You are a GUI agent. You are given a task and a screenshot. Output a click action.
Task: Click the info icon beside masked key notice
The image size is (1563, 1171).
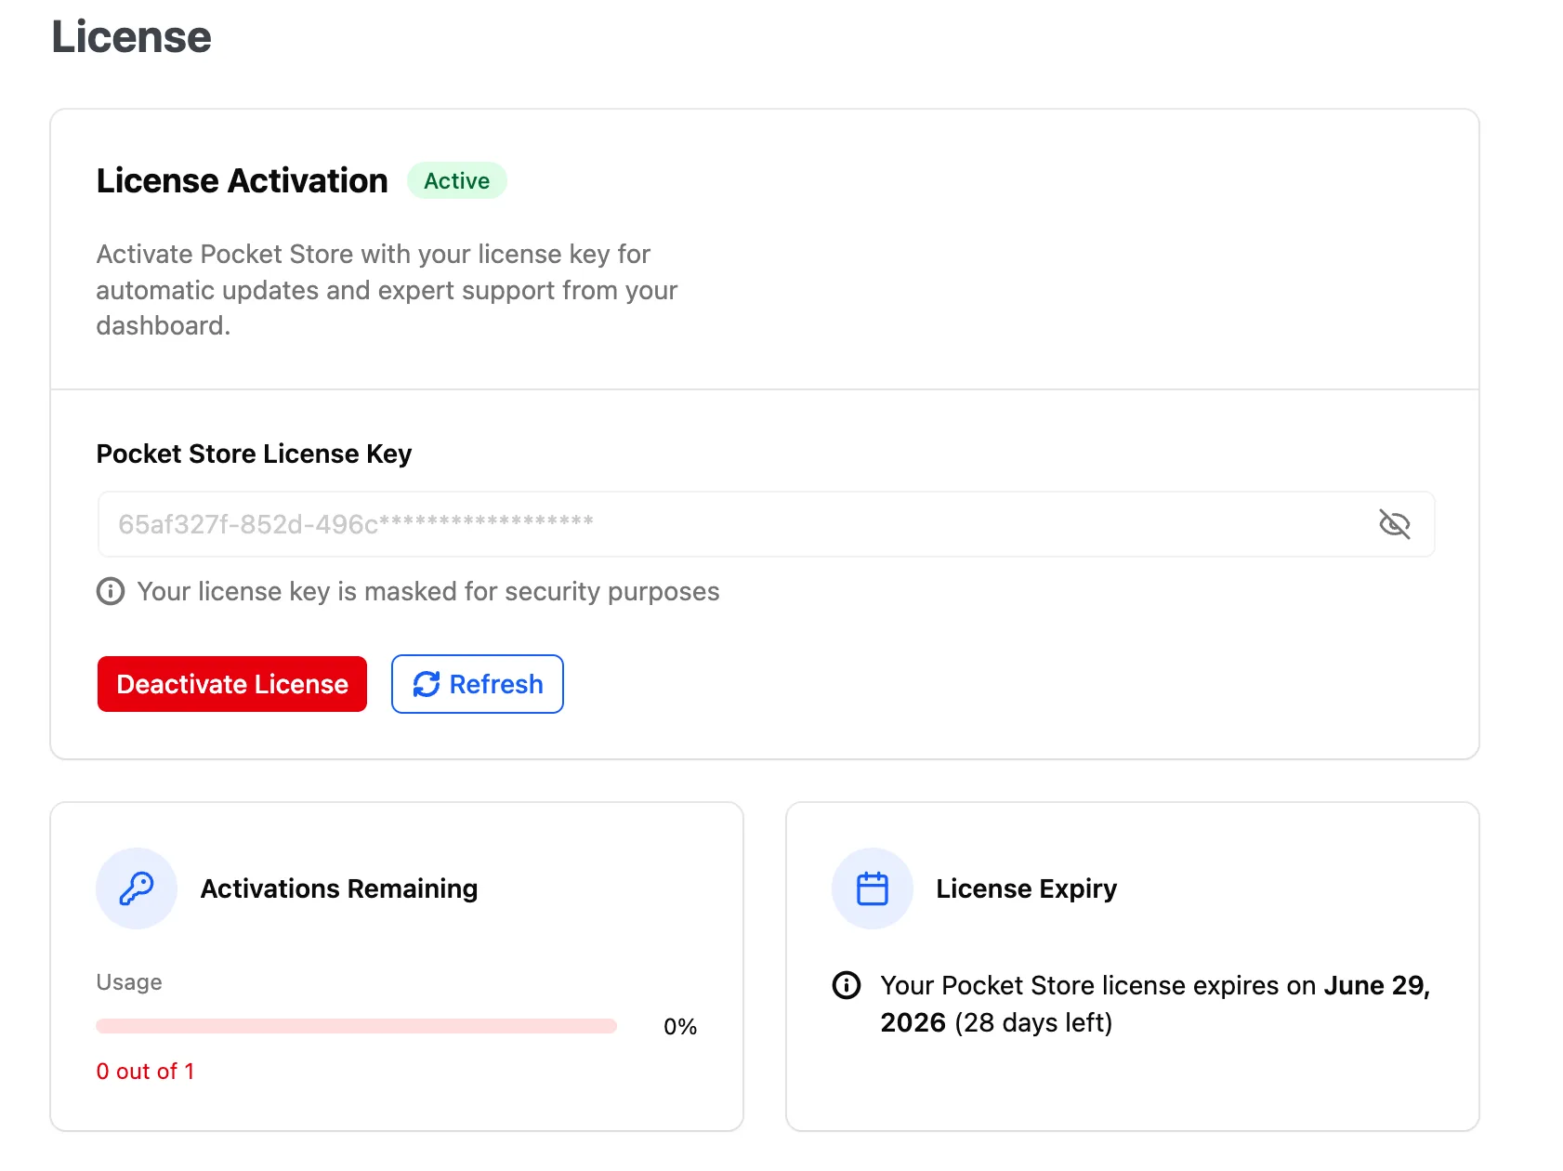(111, 591)
